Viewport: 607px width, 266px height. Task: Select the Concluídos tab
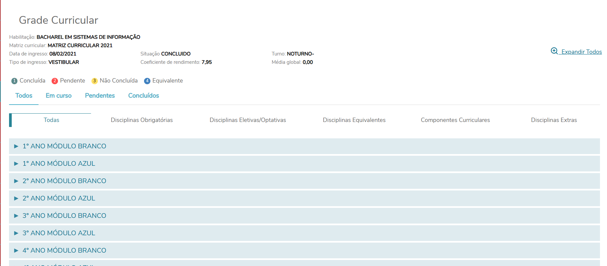click(x=143, y=96)
